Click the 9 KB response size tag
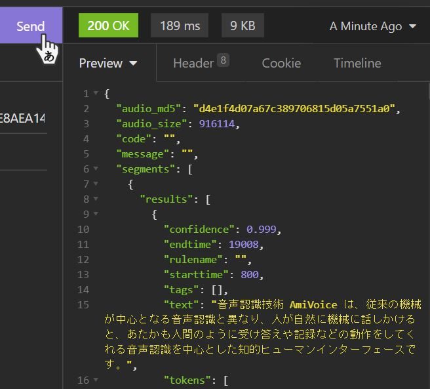 [x=243, y=26]
